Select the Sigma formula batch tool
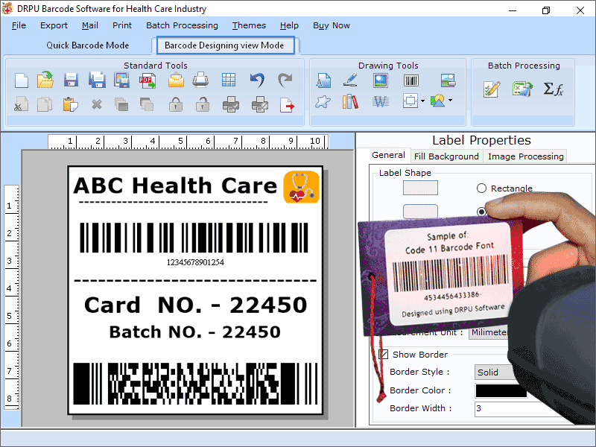Image resolution: width=596 pixels, height=447 pixels. pos(554,89)
